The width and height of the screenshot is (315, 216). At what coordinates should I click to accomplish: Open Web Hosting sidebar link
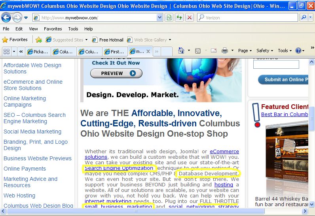pyautogui.click(x=19, y=195)
